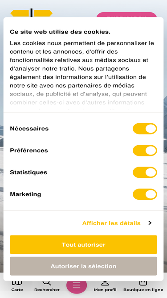Click the Tout autoriser button

[84, 244]
